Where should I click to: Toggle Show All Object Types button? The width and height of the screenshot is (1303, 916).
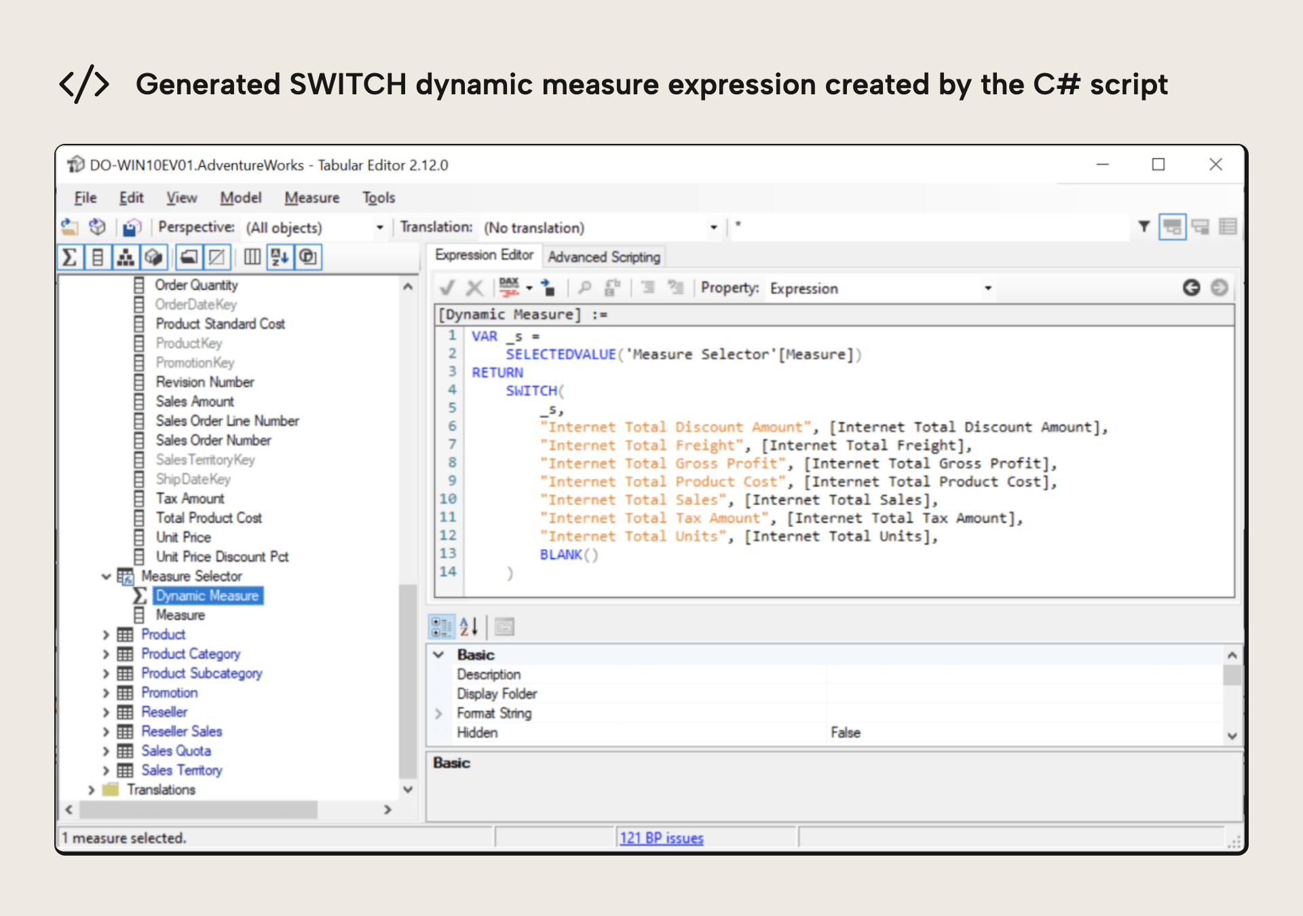coord(308,257)
